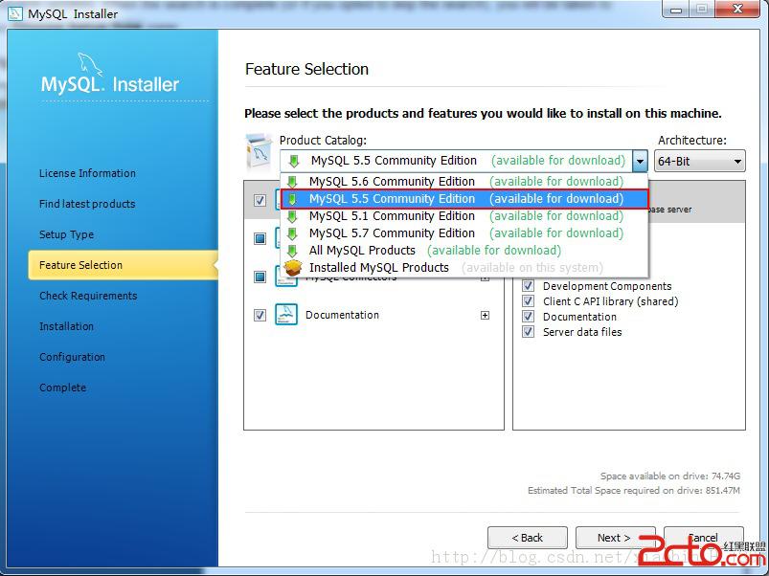769x576 pixels.
Task: Uncheck Development Components checkbox
Action: pos(529,285)
